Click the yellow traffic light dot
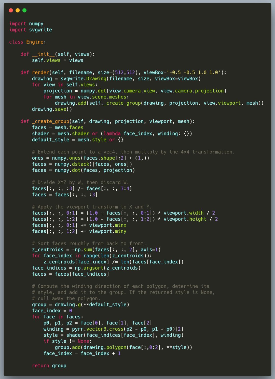275x379 pixels. click(18, 11)
